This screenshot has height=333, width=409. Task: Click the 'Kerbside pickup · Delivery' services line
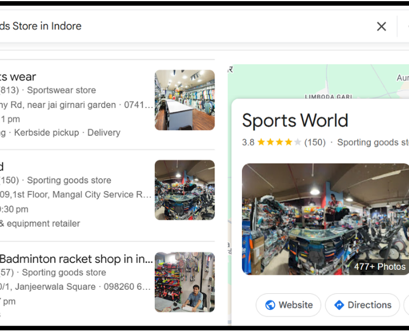(x=67, y=133)
